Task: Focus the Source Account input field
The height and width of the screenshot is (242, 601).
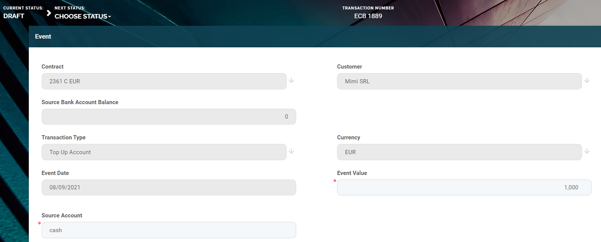Action: click(169, 230)
